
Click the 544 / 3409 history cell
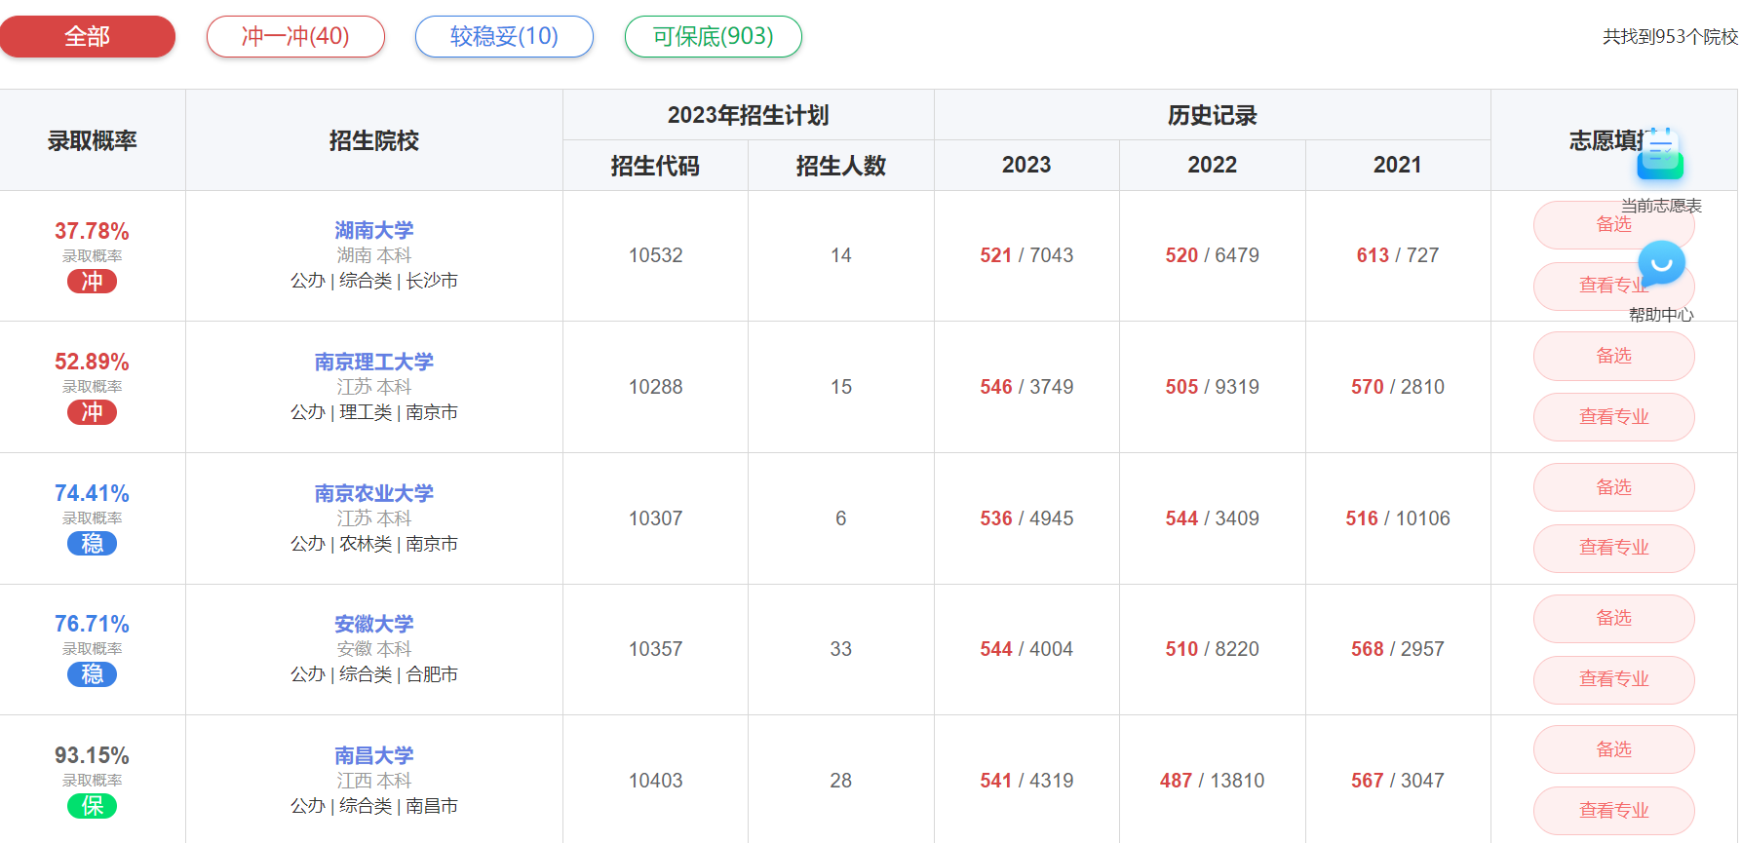[1212, 518]
